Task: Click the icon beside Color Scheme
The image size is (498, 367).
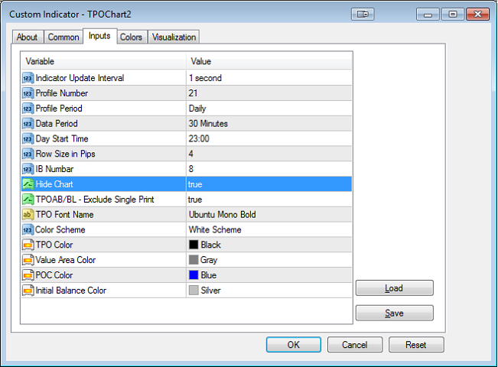Action: pos(28,230)
